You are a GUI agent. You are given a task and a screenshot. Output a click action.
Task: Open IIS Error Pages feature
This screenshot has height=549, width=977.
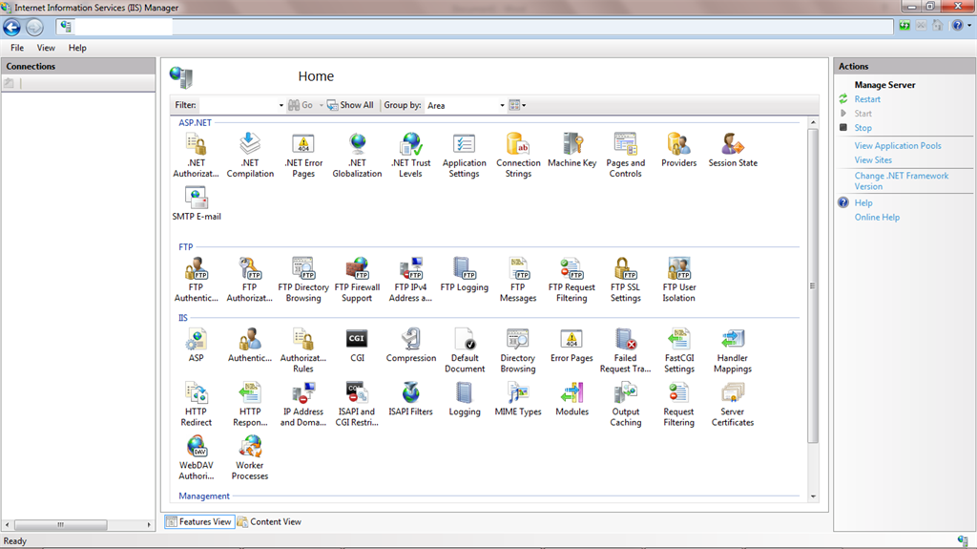[572, 345]
